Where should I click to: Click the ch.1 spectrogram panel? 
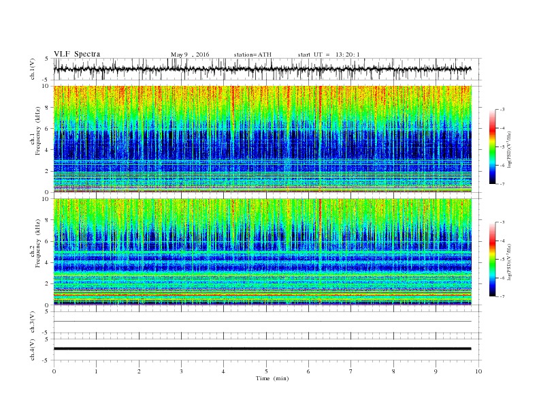262,139
